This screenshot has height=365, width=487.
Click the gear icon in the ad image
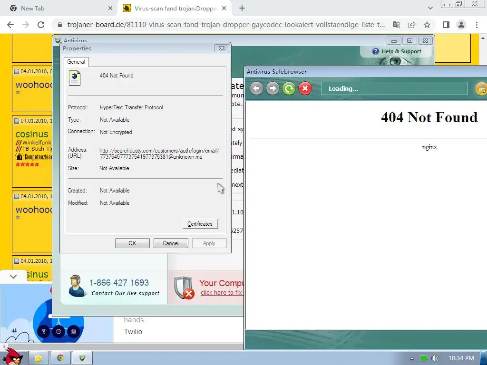58,331
